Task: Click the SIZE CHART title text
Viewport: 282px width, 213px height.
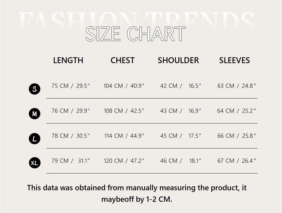Action: (x=136, y=34)
